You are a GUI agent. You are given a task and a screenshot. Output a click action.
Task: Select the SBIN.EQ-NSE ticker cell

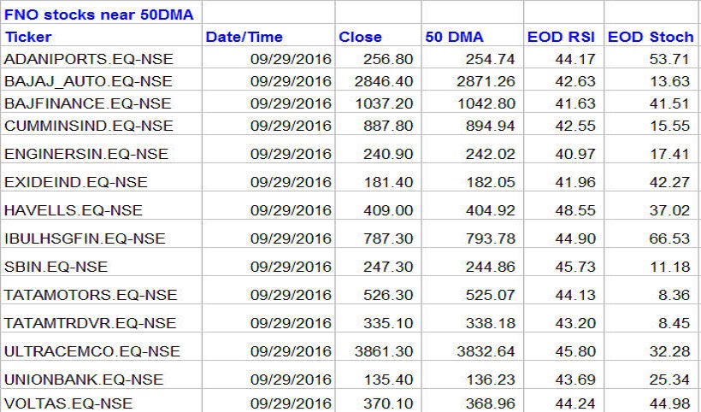[56, 267]
